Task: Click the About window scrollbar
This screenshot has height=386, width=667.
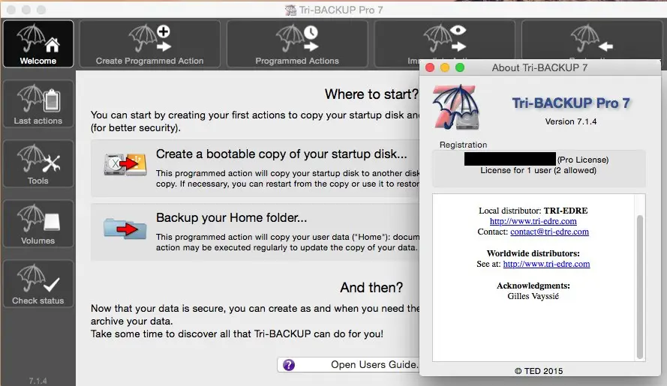Action: tap(640, 287)
